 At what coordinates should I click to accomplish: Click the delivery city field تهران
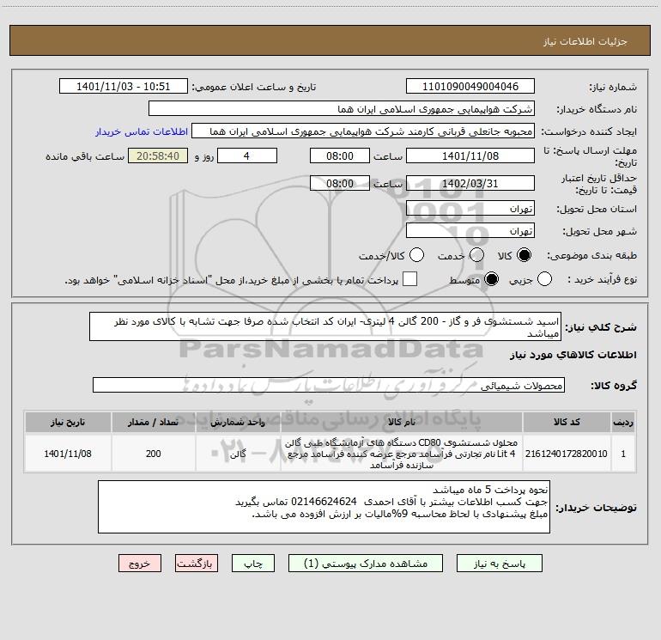click(x=470, y=231)
